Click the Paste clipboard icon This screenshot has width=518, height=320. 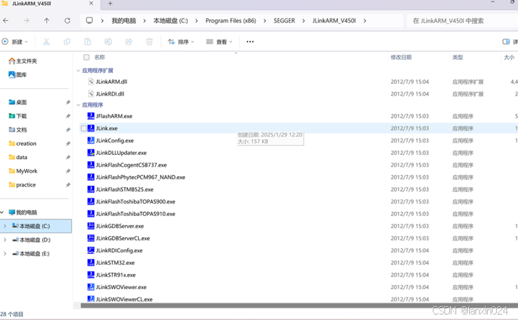(87, 42)
